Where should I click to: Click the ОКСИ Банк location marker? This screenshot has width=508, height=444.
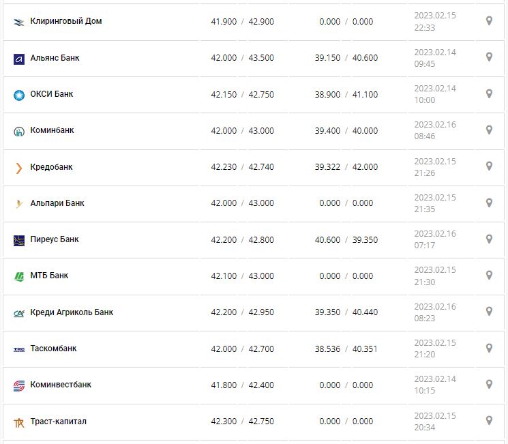pos(489,93)
